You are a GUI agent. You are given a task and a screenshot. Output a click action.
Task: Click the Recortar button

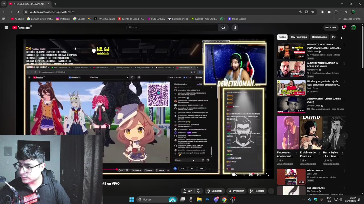pyautogui.click(x=257, y=191)
